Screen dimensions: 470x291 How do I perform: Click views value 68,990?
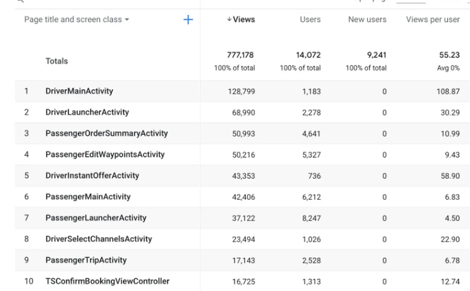pyautogui.click(x=244, y=112)
